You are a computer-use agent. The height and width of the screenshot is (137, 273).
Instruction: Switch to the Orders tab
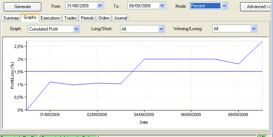coord(104,18)
